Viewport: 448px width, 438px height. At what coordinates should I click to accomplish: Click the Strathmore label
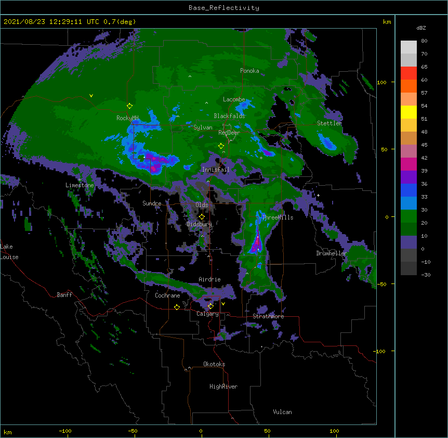point(268,316)
